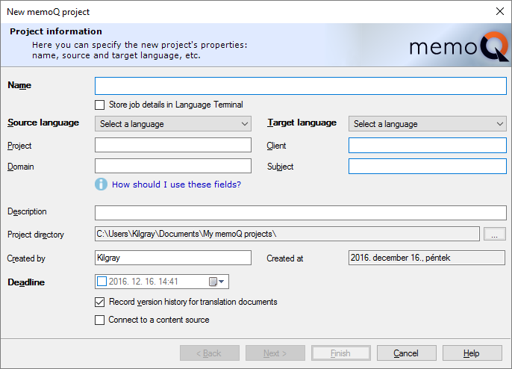Enable Connect to a content source
This screenshot has height=369, width=512.
click(99, 320)
